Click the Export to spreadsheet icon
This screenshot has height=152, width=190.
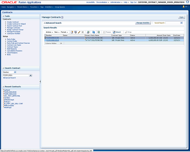(x=99, y=32)
